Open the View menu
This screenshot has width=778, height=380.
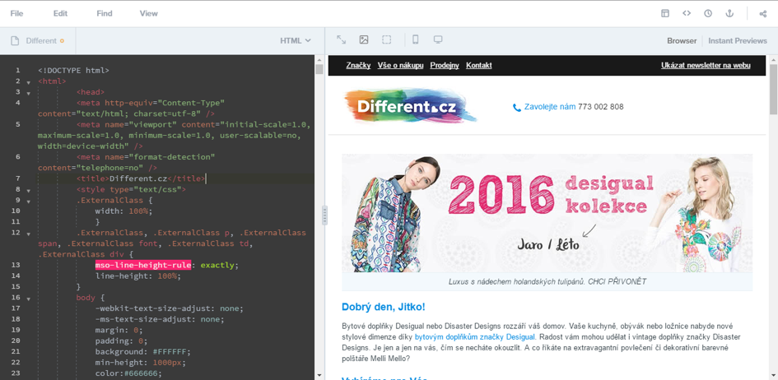pyautogui.click(x=149, y=13)
